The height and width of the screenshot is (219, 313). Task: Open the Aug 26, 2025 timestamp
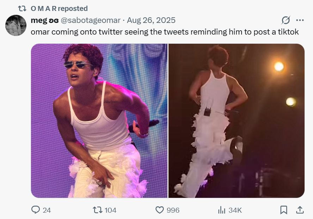click(x=151, y=20)
